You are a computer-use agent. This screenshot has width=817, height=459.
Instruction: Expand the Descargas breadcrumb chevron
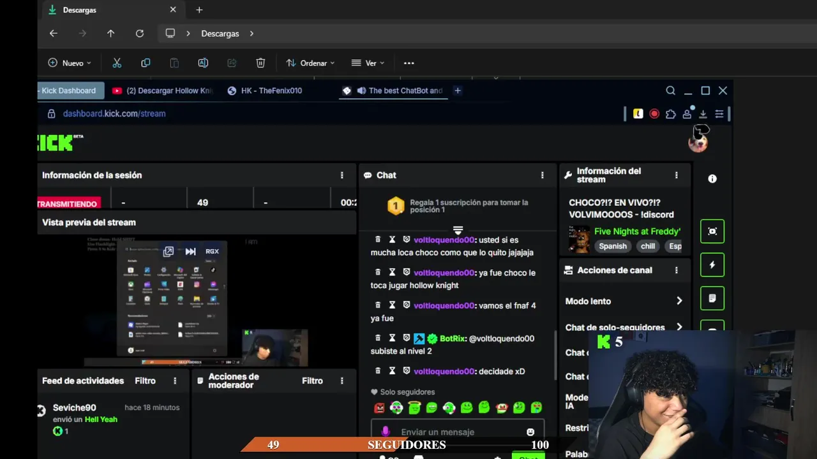(x=251, y=34)
